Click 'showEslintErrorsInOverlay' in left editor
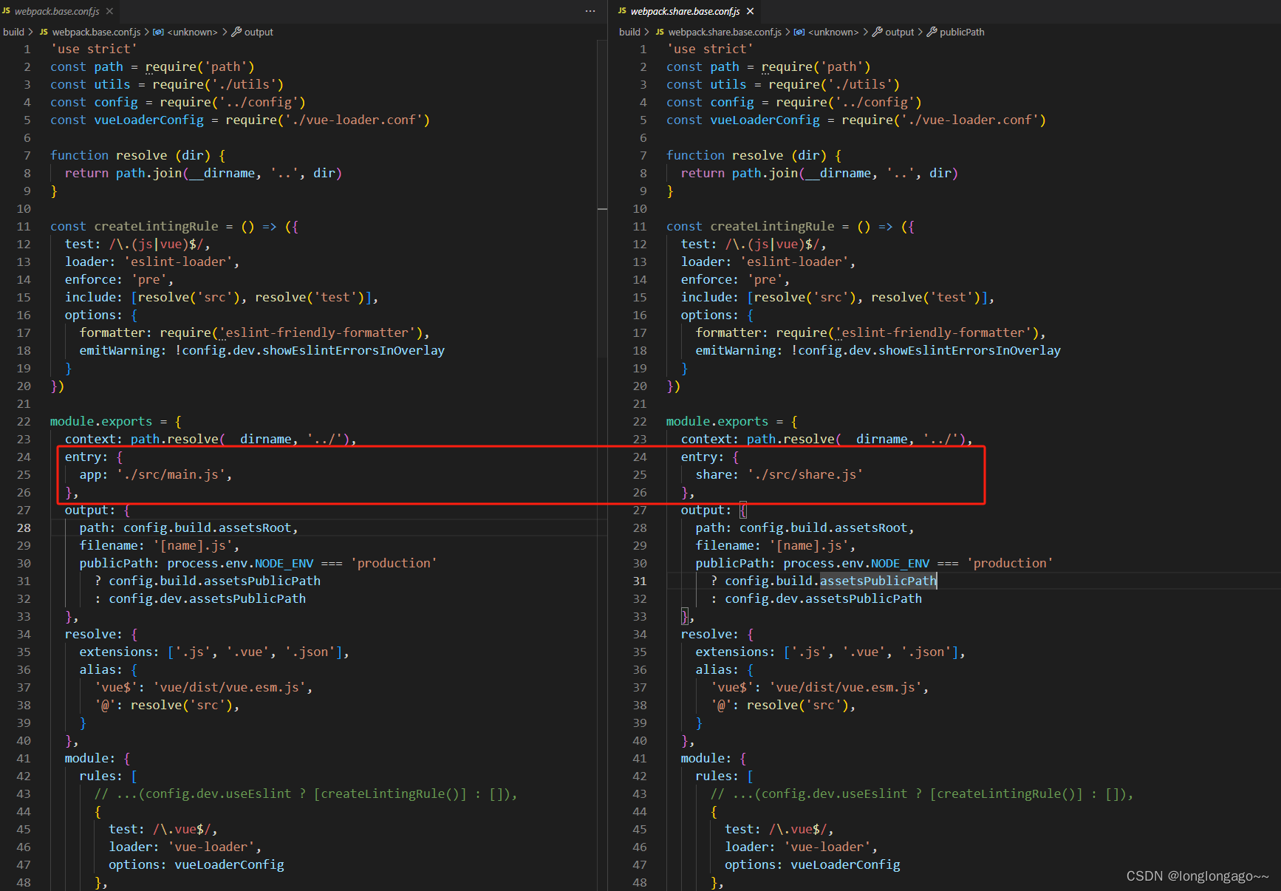 coord(353,350)
